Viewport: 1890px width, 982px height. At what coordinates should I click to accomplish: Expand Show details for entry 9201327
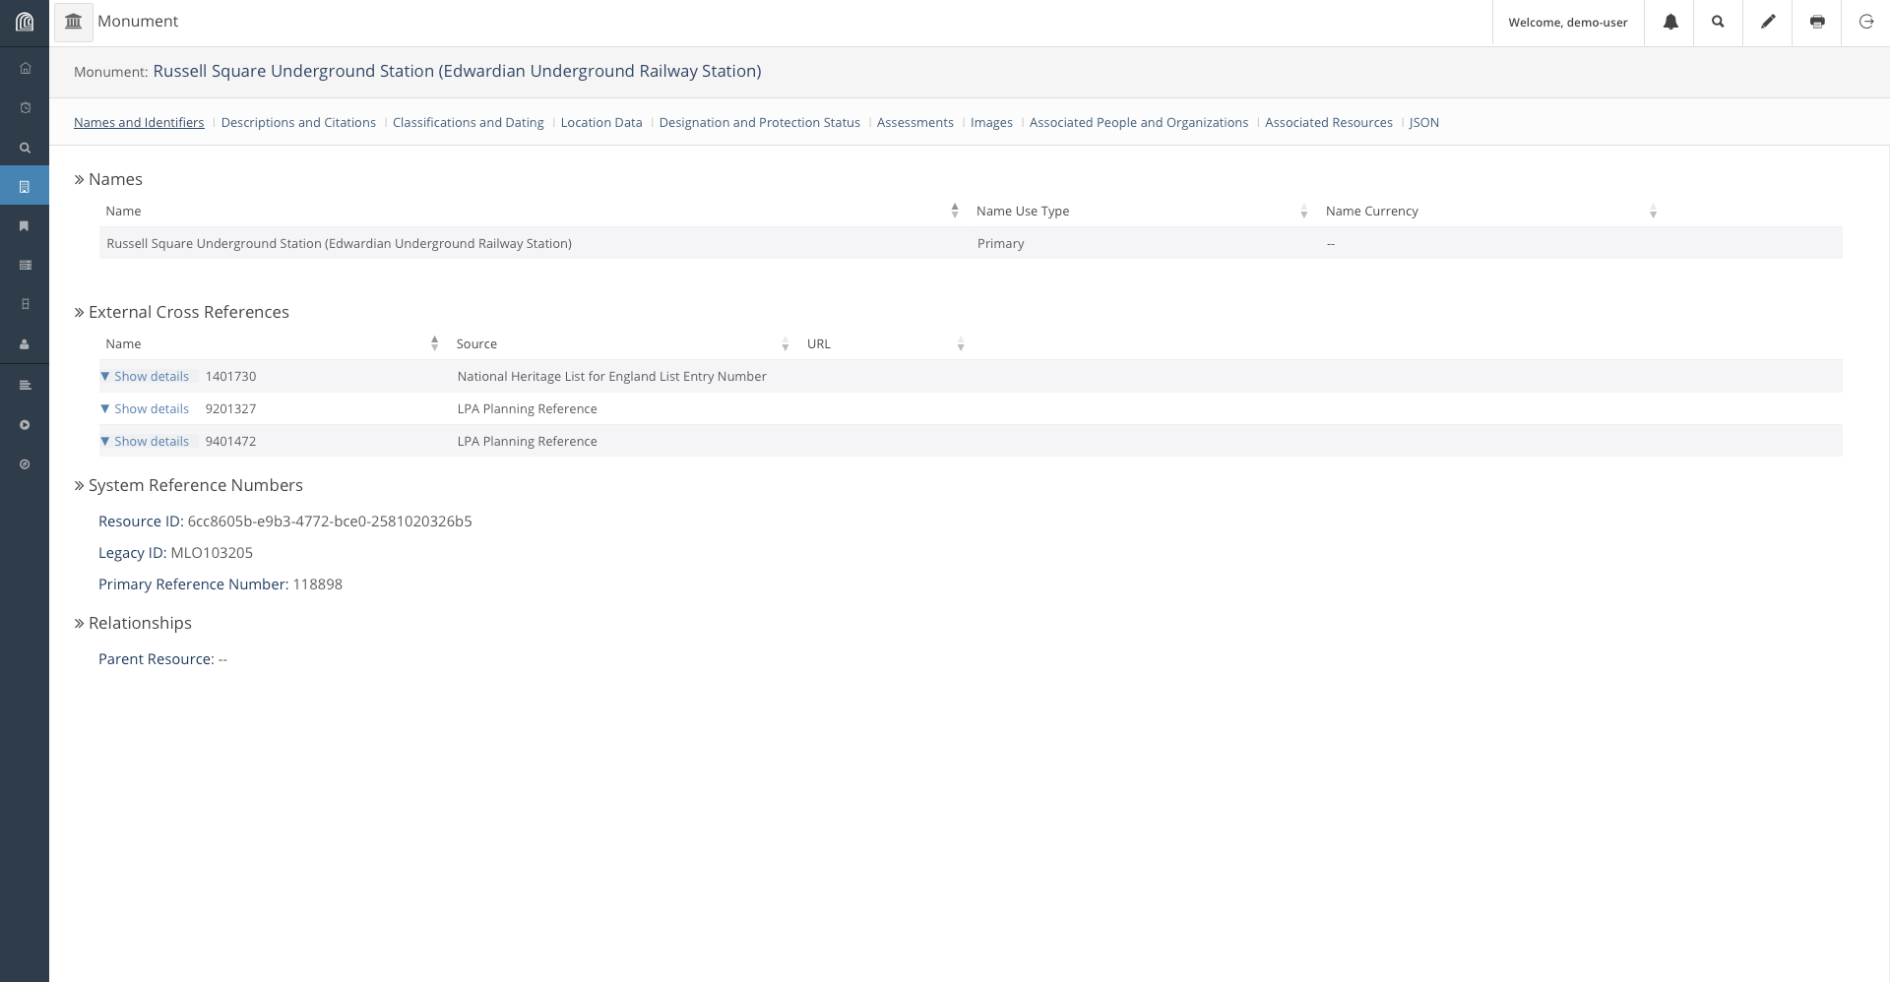pyautogui.click(x=146, y=408)
